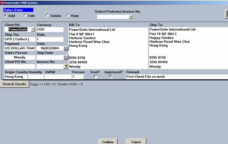Click Bill To line Harbour Garden
The height and width of the screenshot is (144, 228).
(82, 38)
